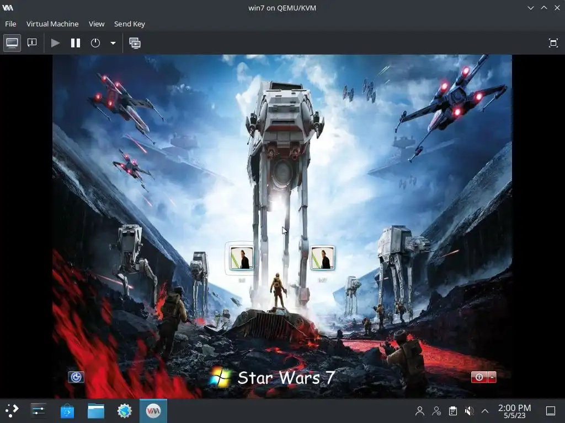Screen dimensions: 565x423
Task: Click the user with minus tray icon
Action: point(436,411)
